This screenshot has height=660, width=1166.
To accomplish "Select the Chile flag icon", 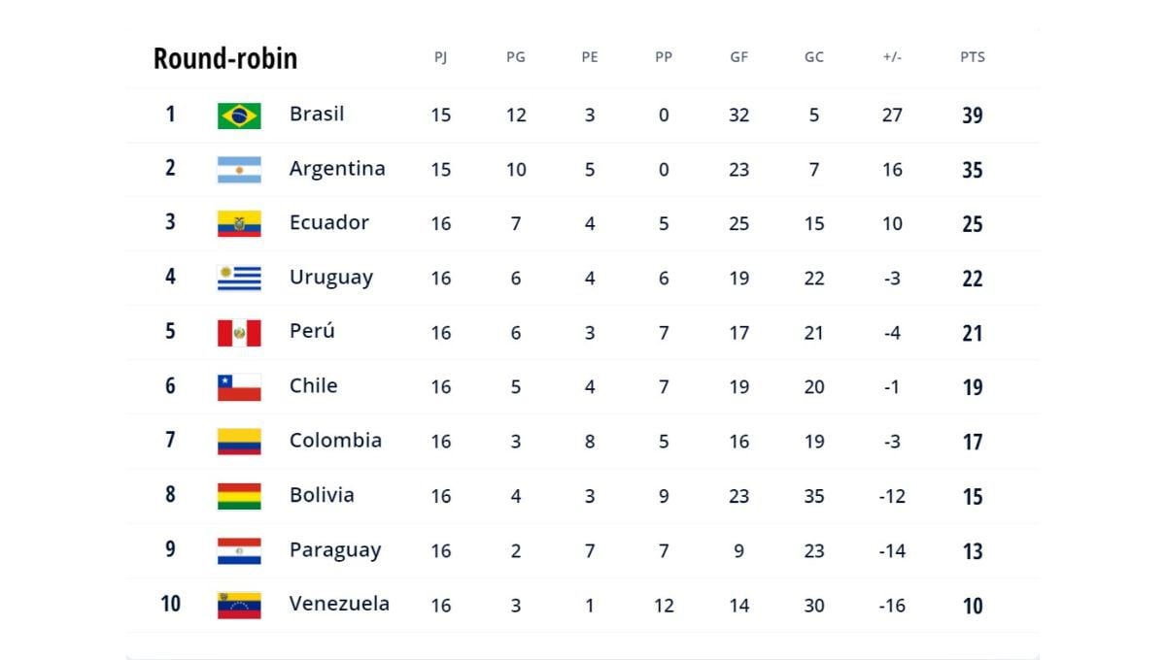I will point(239,387).
